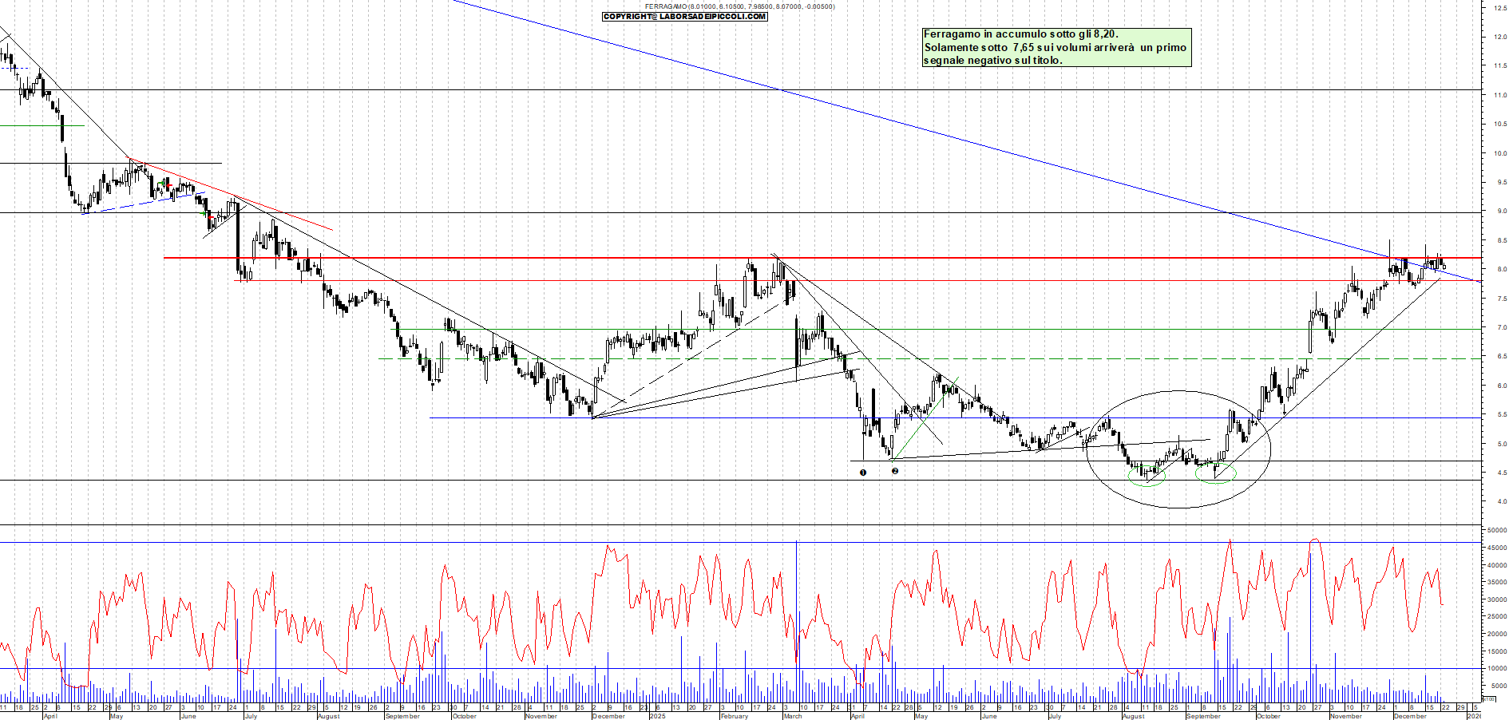Click the March label on the time axis

click(792, 716)
